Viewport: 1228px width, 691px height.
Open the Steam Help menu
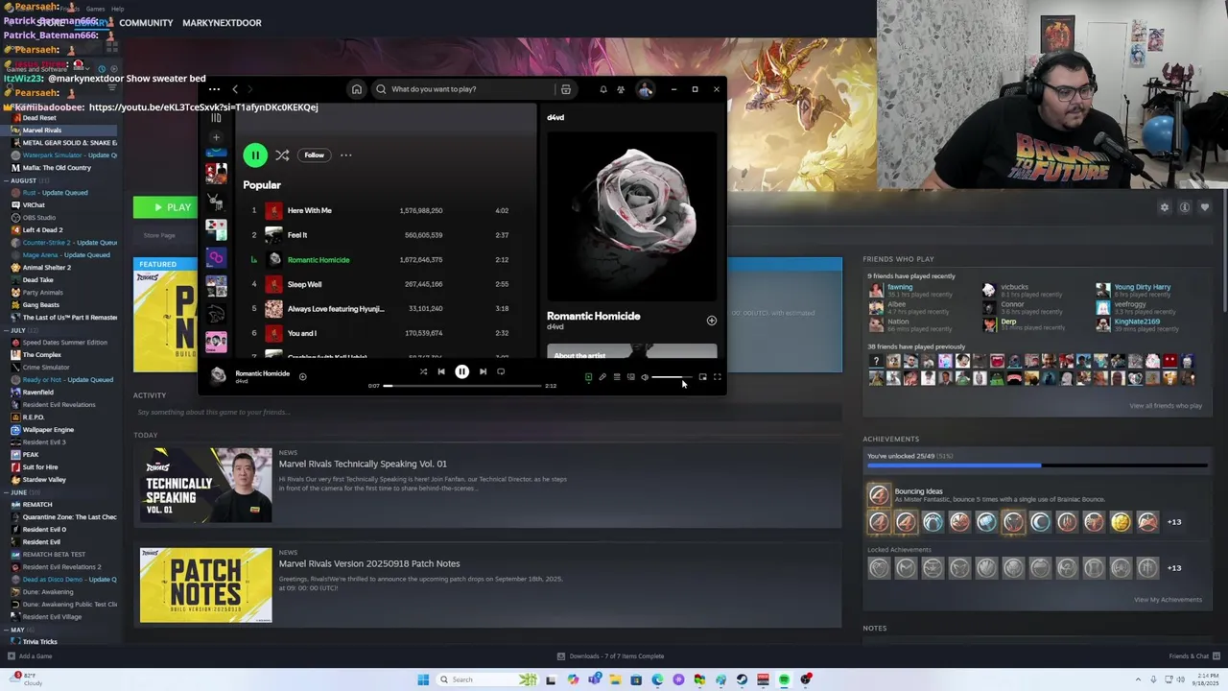(117, 9)
